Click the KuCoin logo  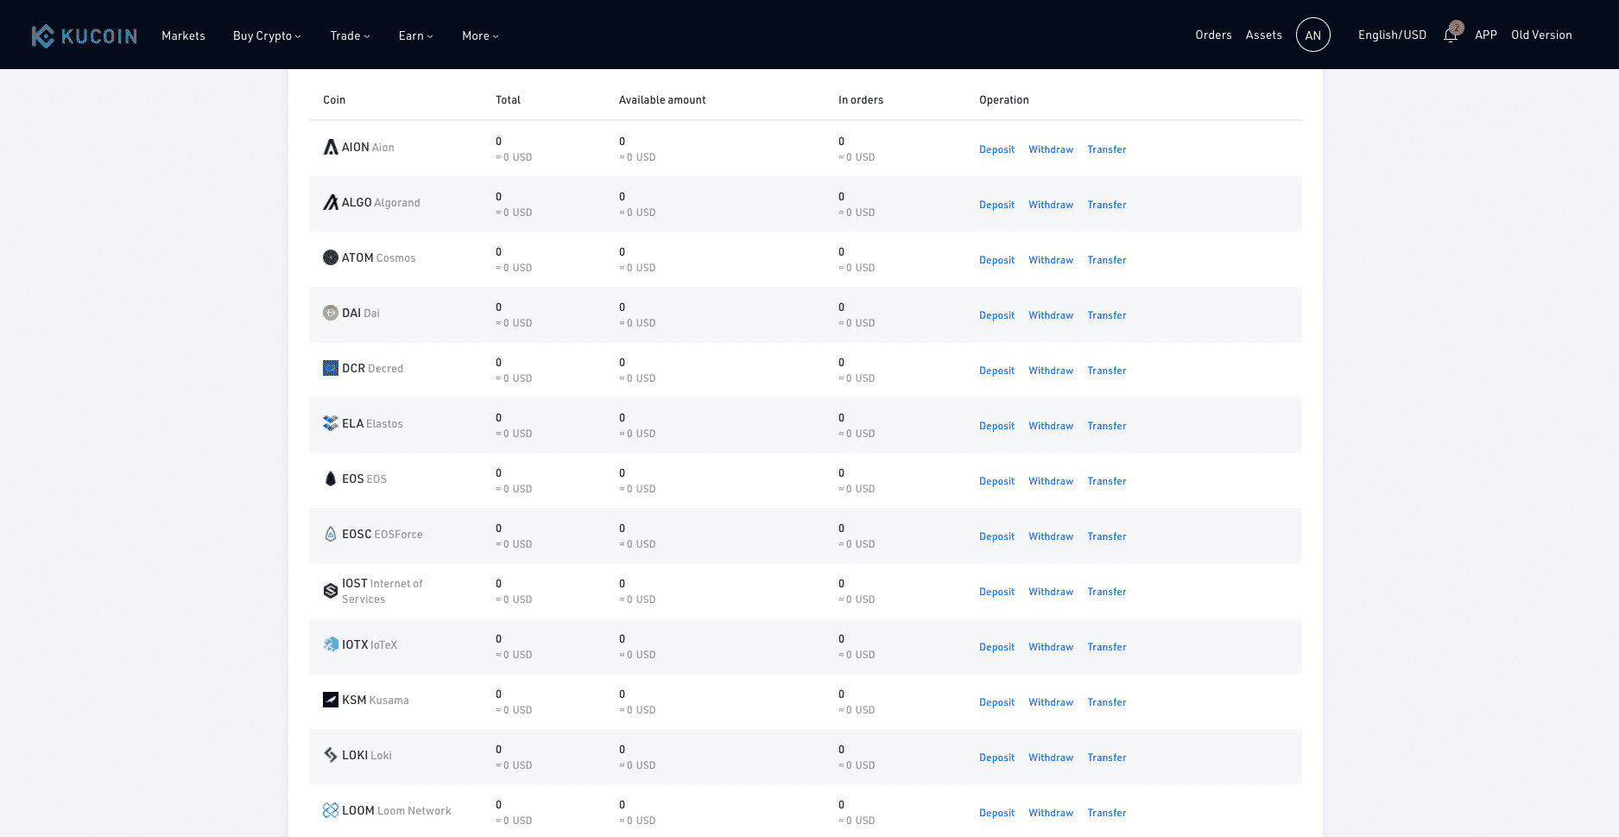(x=84, y=35)
